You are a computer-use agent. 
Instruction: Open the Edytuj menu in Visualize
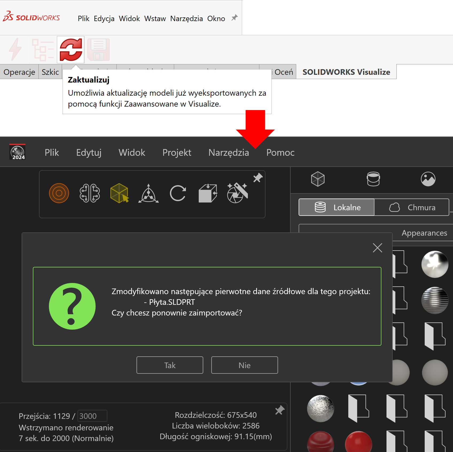tap(89, 153)
